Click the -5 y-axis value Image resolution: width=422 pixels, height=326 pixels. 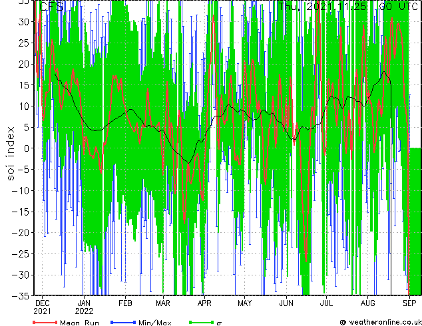pos(23,170)
